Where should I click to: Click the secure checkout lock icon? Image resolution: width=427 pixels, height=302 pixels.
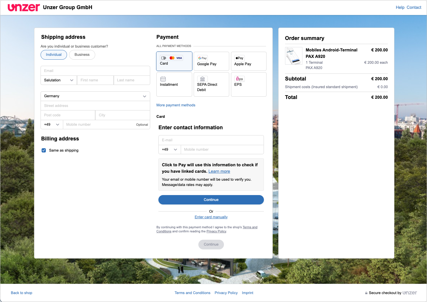(366, 293)
